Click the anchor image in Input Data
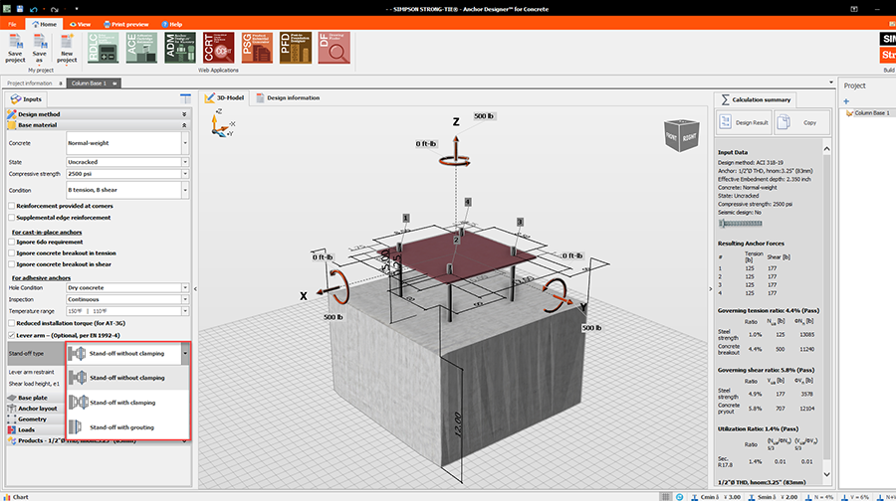 [741, 223]
